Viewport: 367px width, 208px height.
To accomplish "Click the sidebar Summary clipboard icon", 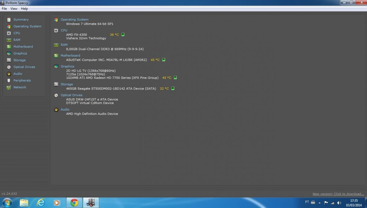I will (9, 20).
